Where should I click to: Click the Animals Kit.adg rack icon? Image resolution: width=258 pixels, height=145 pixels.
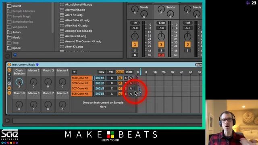click(62, 36)
